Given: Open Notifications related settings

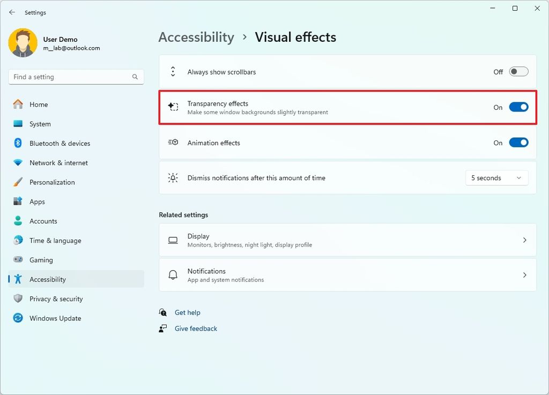Looking at the screenshot, I should [x=347, y=274].
